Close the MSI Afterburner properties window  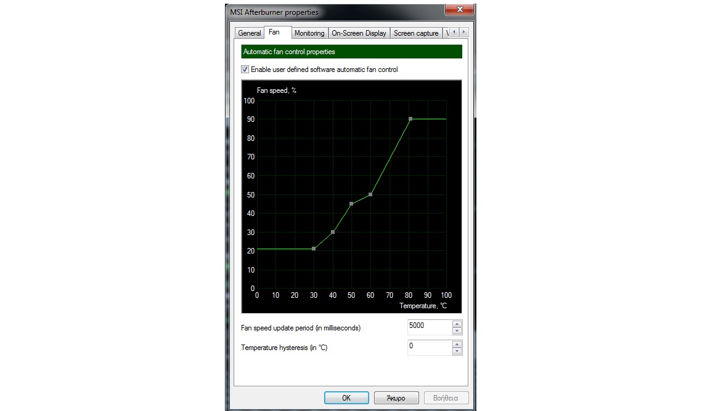(460, 9)
